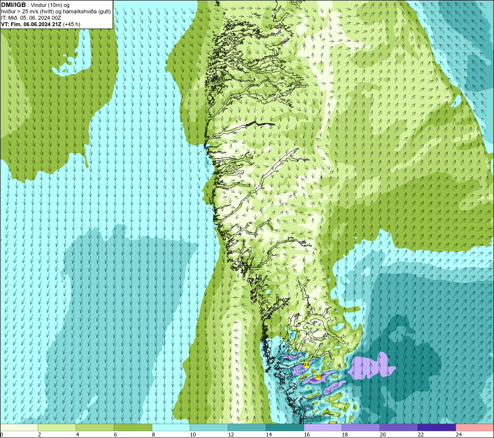Click the 'Vindur (10m) og' header text
Viewport: 494px width, 438px height.
[x=50, y=5]
